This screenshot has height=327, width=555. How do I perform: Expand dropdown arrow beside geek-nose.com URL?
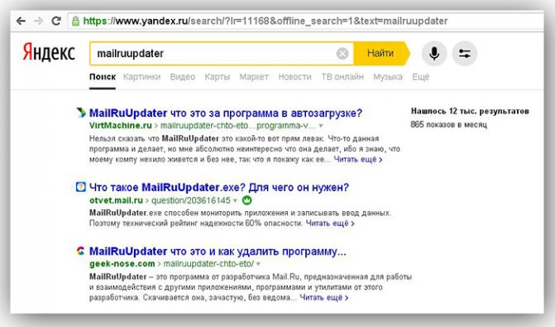point(258,264)
